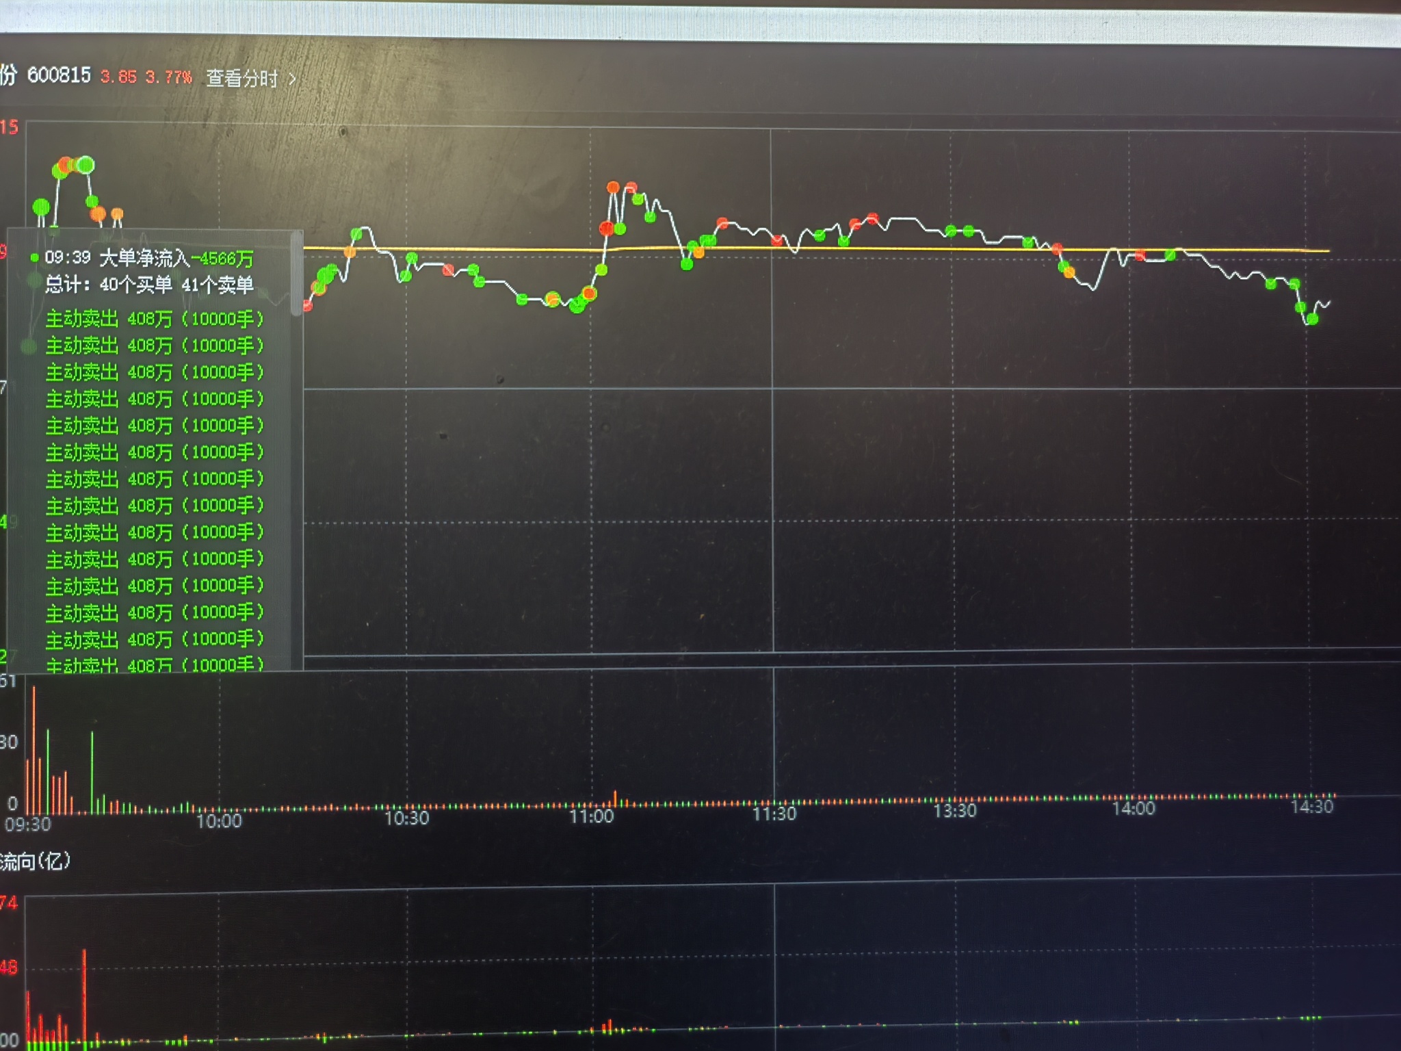The image size is (1401, 1051).
Task: Click the white-outlined green dot at the opening peak
Action: pyautogui.click(x=86, y=165)
